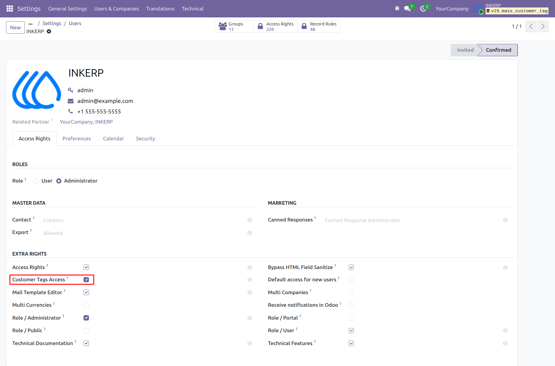The width and height of the screenshot is (555, 366).
Task: Click the gear icon next to INKERP
Action: [49, 31]
